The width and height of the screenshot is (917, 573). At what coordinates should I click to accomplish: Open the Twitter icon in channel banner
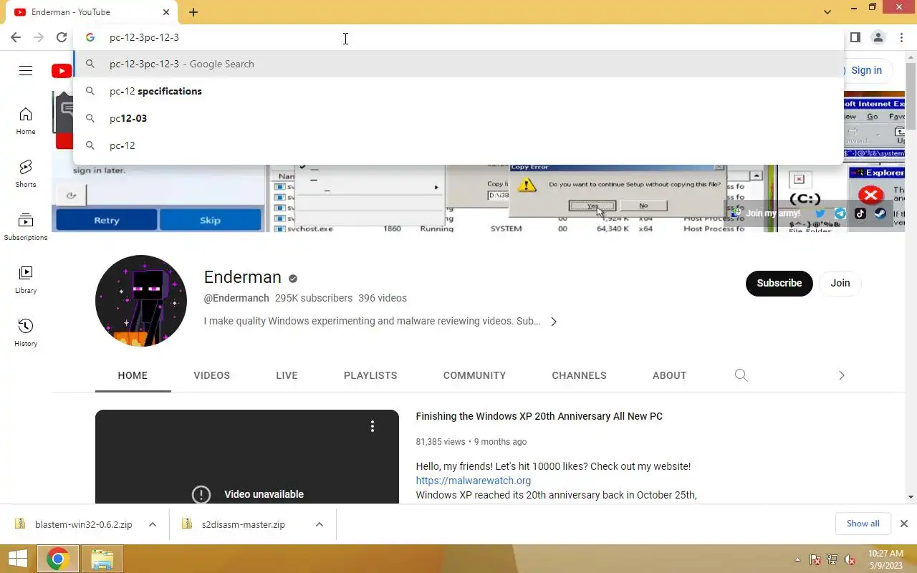[820, 213]
